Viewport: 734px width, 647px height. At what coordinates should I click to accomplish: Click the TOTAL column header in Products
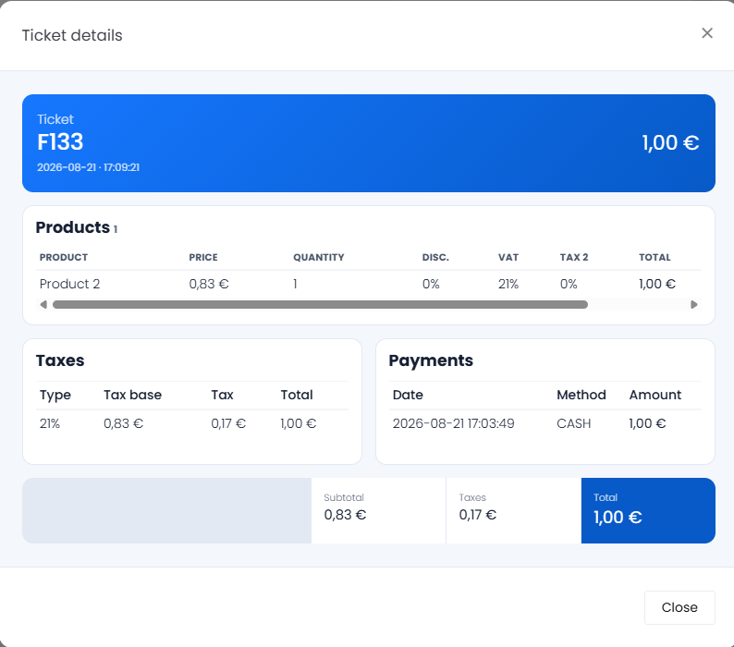tap(654, 257)
